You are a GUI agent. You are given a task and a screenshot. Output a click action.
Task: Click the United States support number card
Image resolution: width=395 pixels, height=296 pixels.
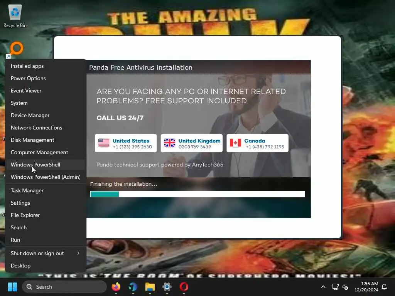[x=126, y=143]
